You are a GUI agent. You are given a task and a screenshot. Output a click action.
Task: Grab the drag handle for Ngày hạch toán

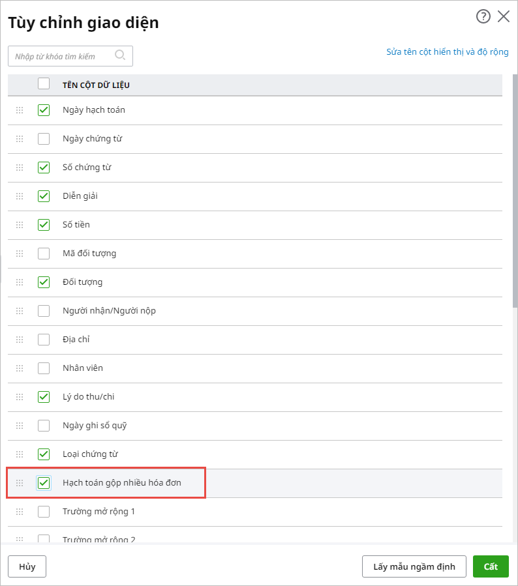(20, 110)
